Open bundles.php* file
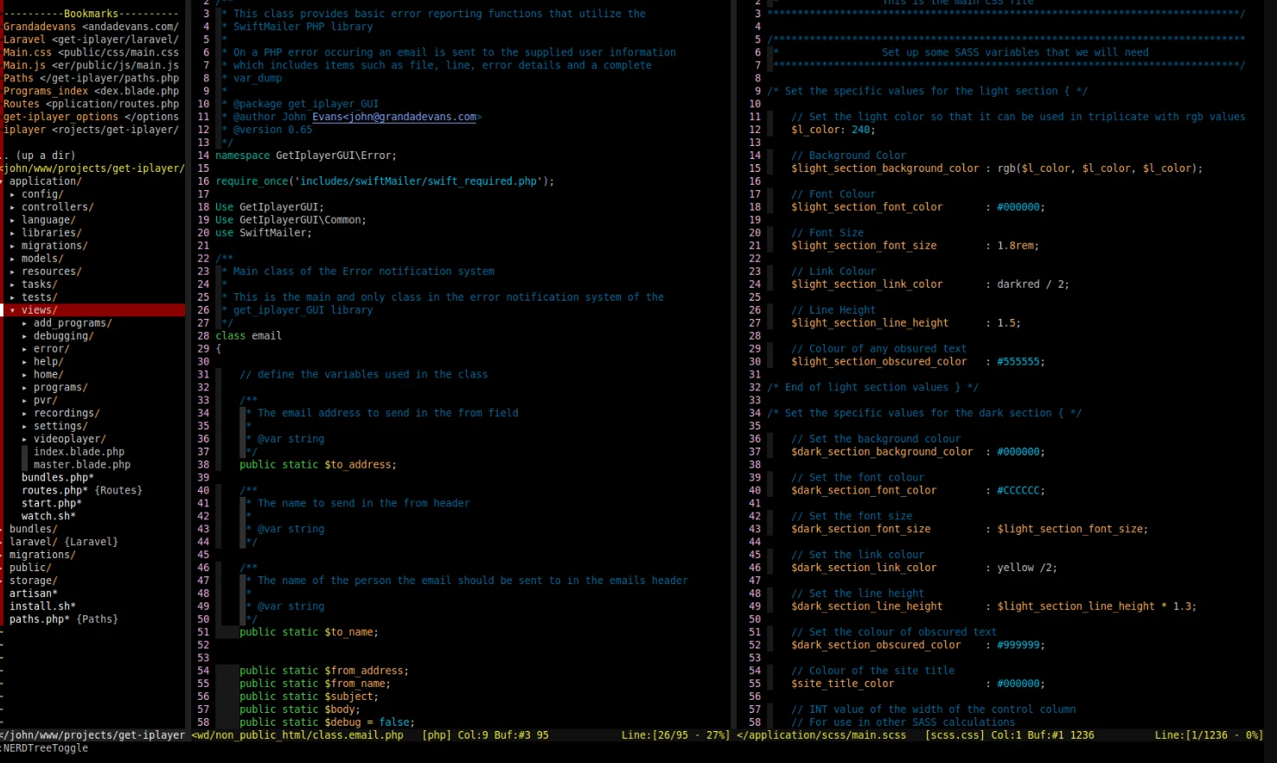Image resolution: width=1277 pixels, height=763 pixels. click(x=58, y=478)
